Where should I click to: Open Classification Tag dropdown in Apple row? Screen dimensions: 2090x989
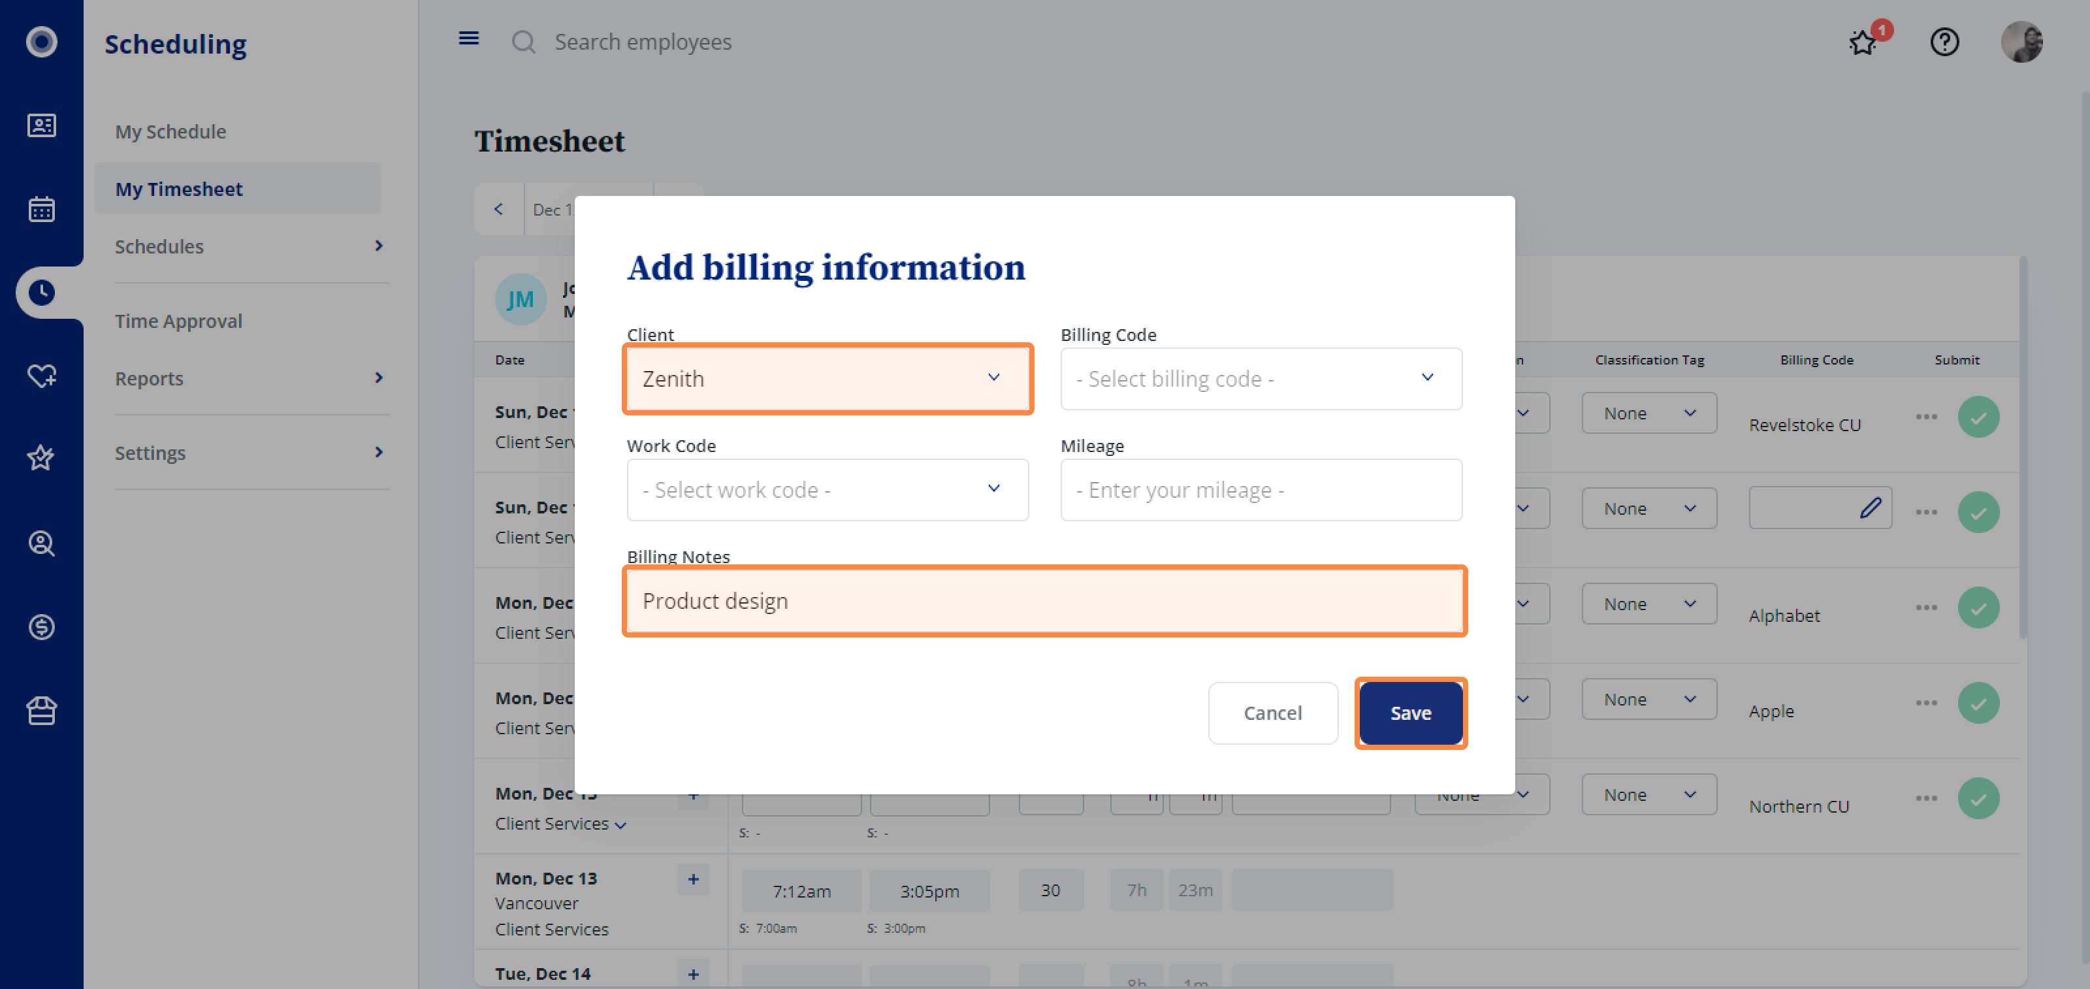[1648, 700]
